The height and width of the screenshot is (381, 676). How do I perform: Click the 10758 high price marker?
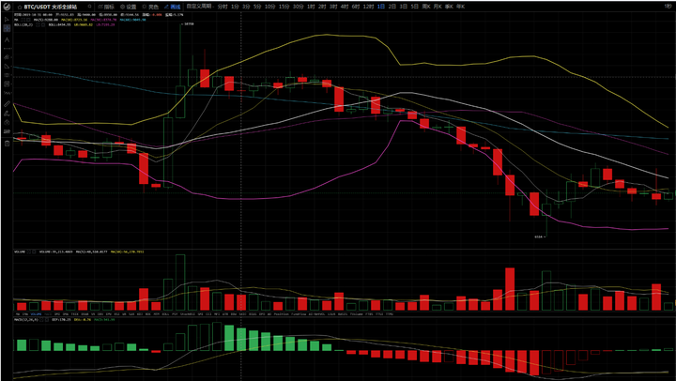(189, 24)
